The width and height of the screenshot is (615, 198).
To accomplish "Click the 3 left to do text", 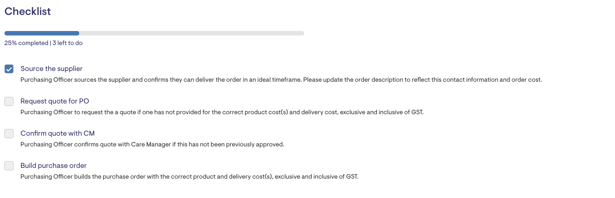I will coord(68,43).
